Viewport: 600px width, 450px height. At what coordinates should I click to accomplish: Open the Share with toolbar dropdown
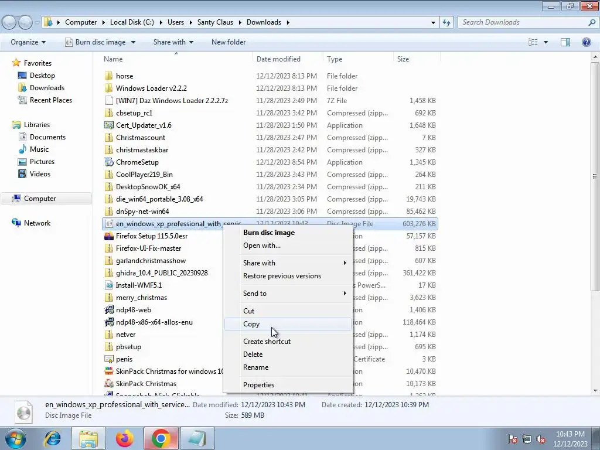pyautogui.click(x=173, y=42)
